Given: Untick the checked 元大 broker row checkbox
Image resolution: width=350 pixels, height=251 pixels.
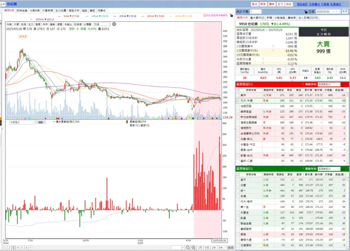Looking at the screenshot, I should coord(238,101).
